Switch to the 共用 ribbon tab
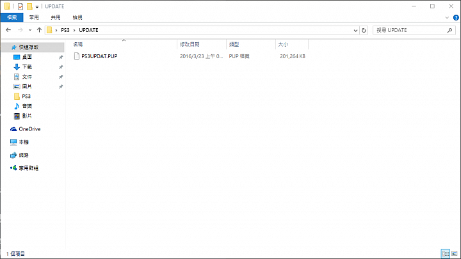This screenshot has width=461, height=259. pyautogui.click(x=56, y=17)
